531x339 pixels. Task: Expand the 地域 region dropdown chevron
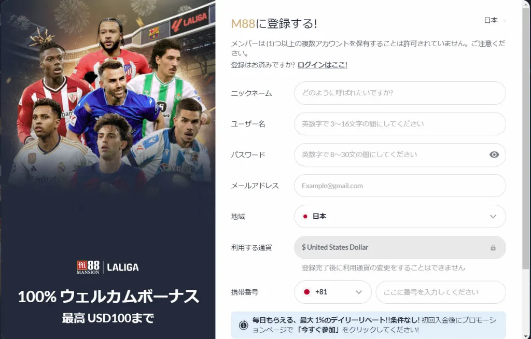tap(493, 216)
